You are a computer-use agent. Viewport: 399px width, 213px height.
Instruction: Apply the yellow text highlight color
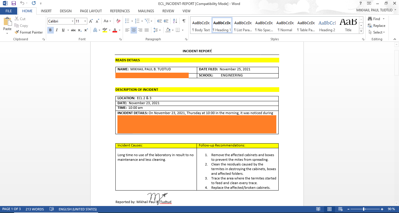(105, 30)
